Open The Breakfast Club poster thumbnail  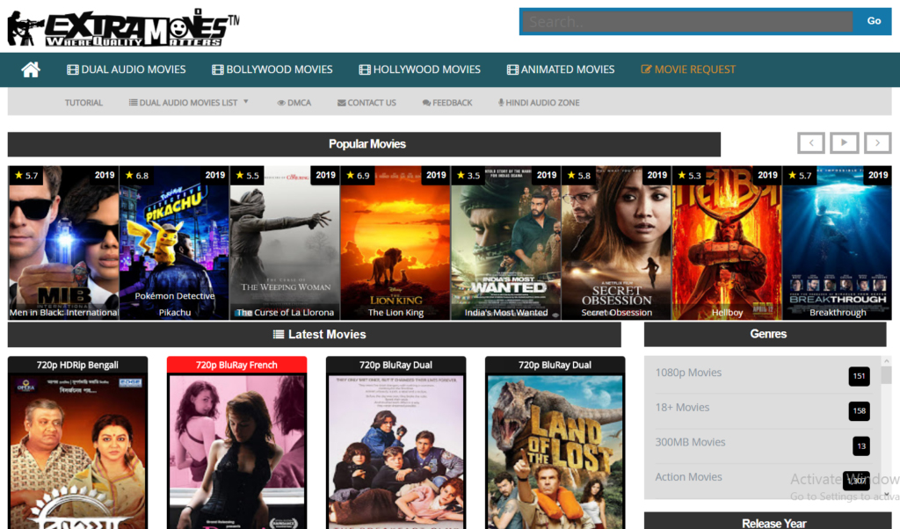click(396, 452)
